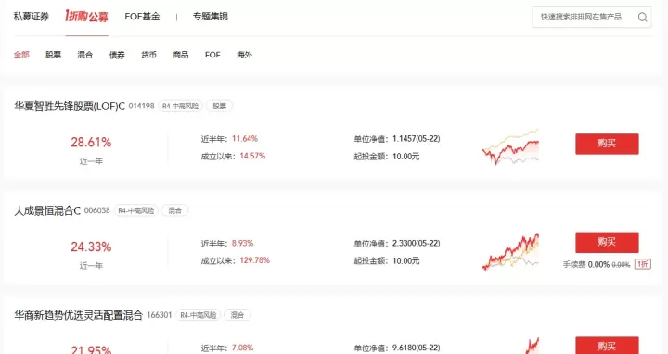The image size is (668, 354).
Task: Click the 129.78% since-inception return
Action: click(255, 260)
